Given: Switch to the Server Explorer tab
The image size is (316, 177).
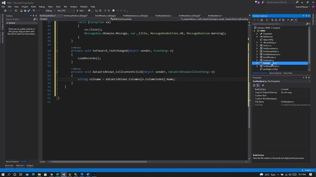Looking at the screenshot, I should [x=12, y=162].
